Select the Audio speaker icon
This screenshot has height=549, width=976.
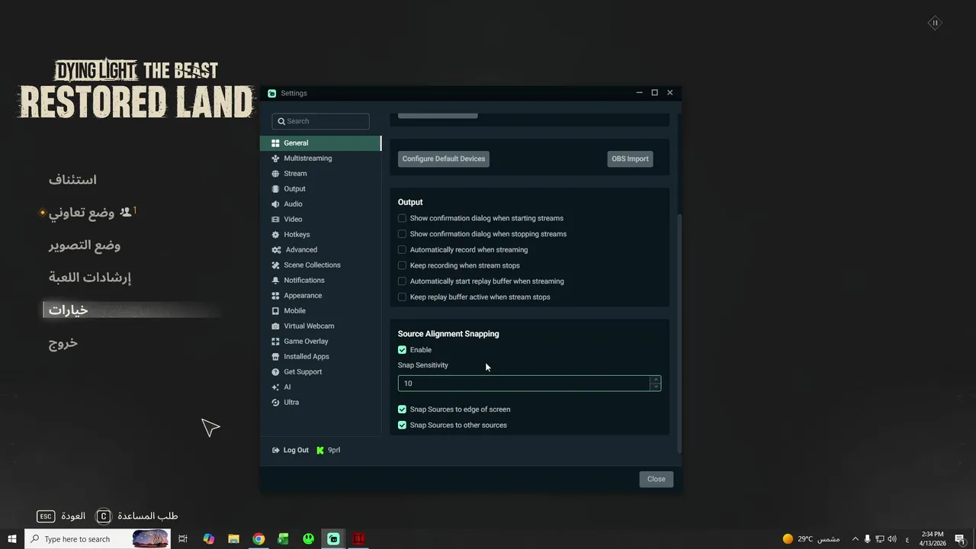click(x=276, y=204)
